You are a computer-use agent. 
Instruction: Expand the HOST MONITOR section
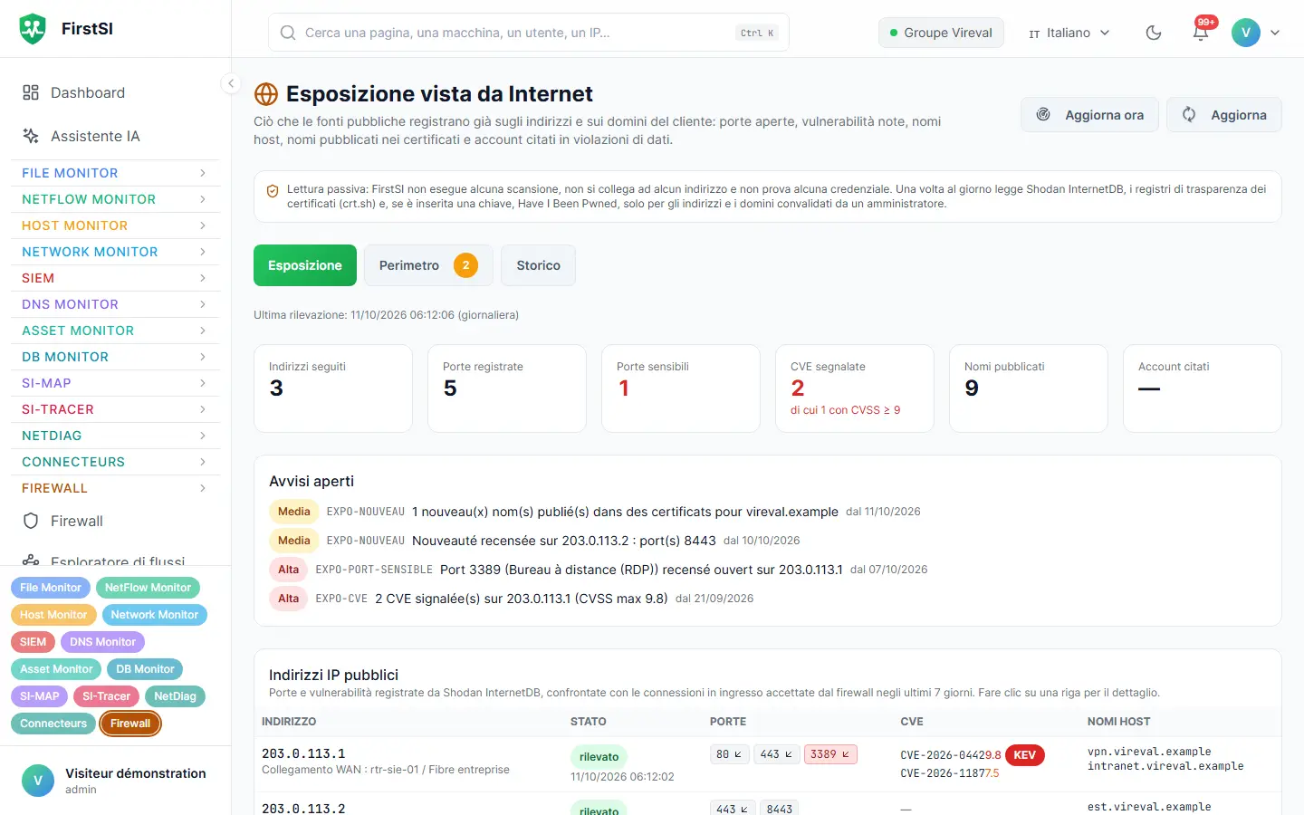(115, 225)
